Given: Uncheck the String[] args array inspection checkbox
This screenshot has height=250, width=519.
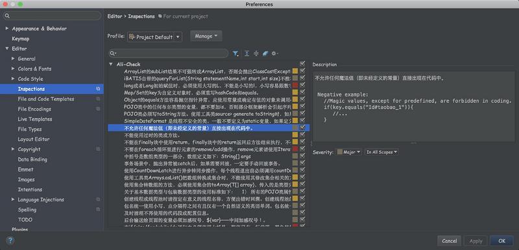Looking at the screenshot, I should [302, 156].
